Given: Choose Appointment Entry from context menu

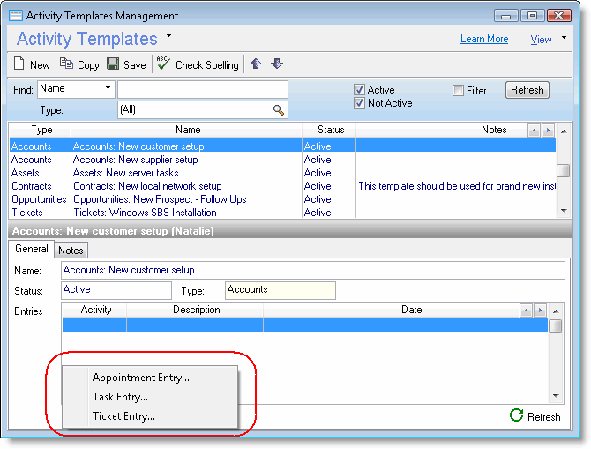Looking at the screenshot, I should (x=141, y=378).
